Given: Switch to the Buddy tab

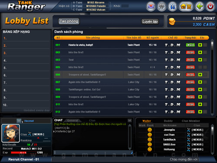Looking at the screenshot, I should pos(168,121).
